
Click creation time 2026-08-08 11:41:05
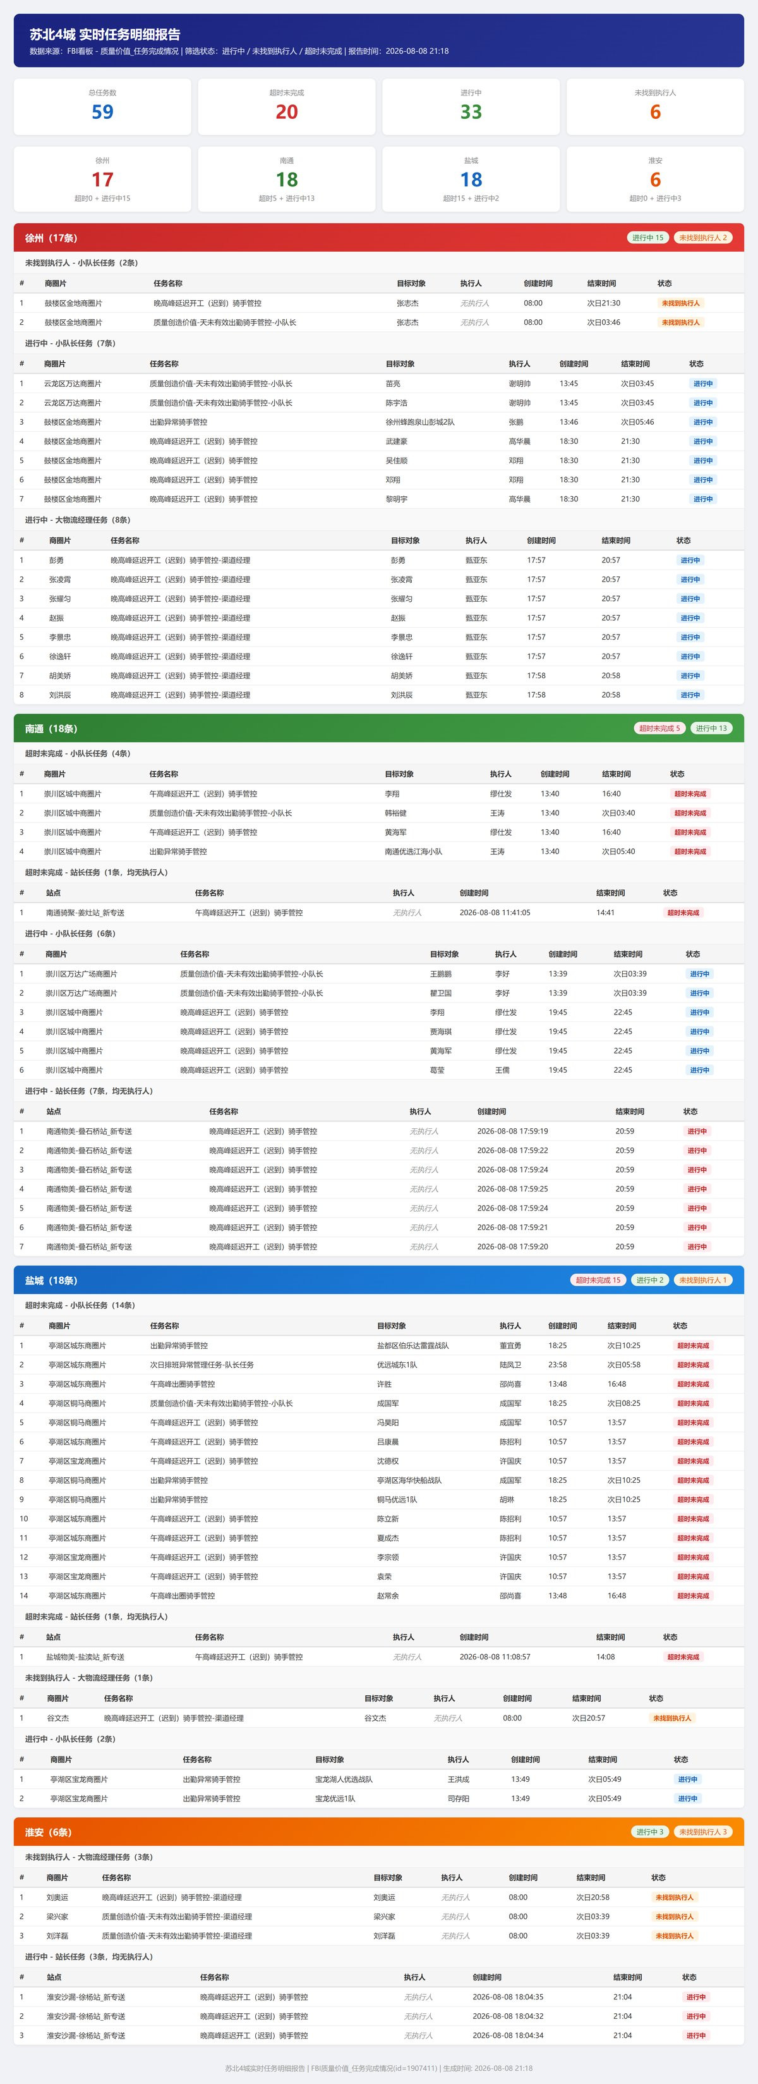click(x=495, y=913)
